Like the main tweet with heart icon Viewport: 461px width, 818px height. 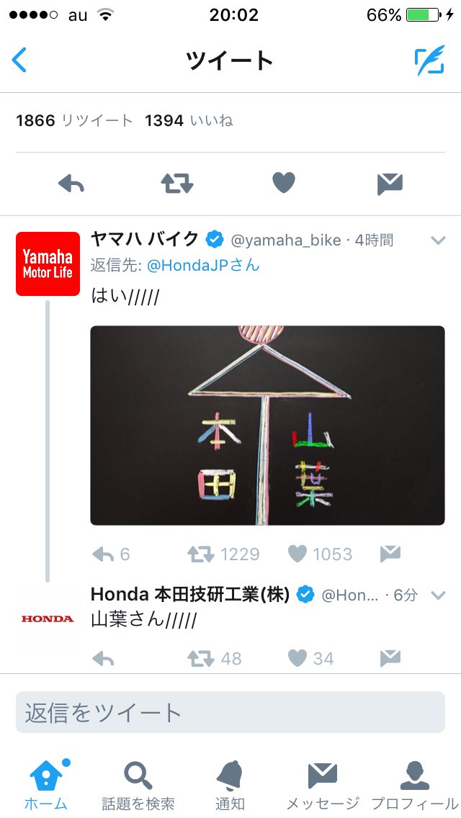click(x=284, y=183)
